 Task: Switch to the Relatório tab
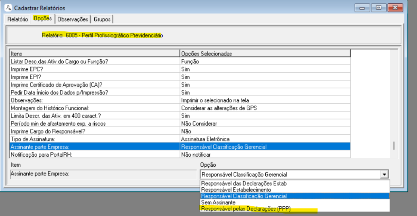(x=18, y=19)
